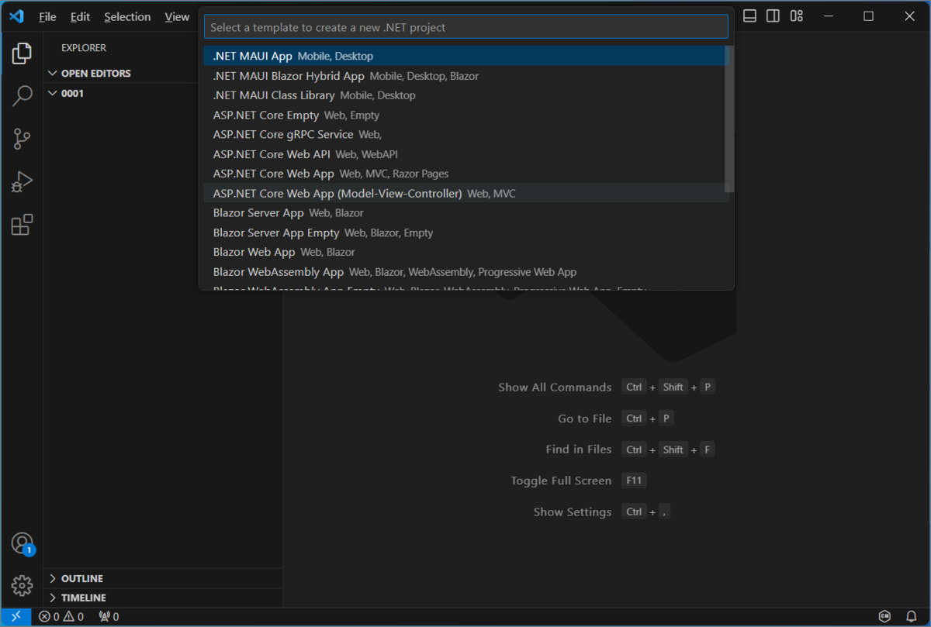Open the Extensions view

pyautogui.click(x=22, y=226)
